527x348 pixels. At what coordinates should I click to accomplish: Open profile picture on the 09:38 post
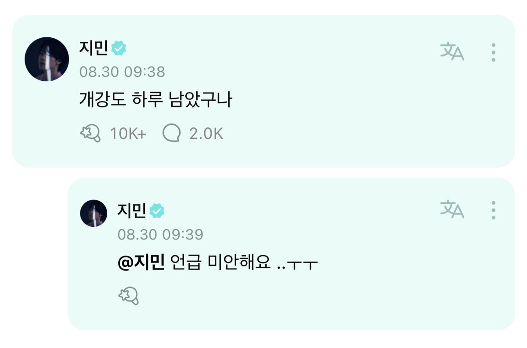[x=47, y=59]
